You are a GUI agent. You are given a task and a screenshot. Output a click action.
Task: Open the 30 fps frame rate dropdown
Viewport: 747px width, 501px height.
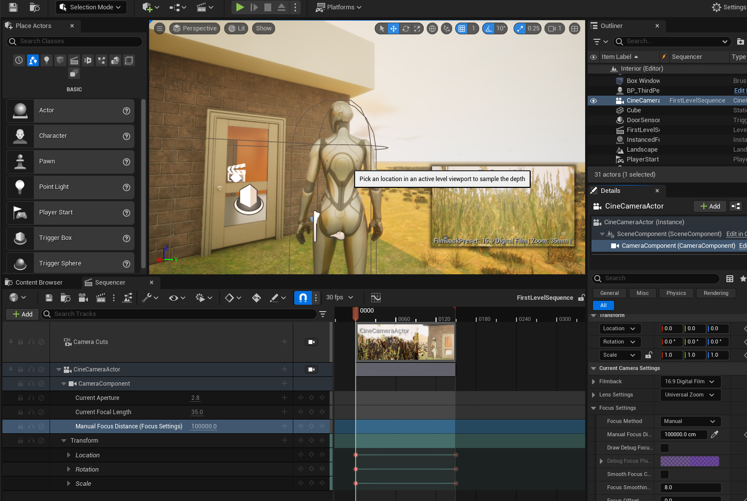339,297
